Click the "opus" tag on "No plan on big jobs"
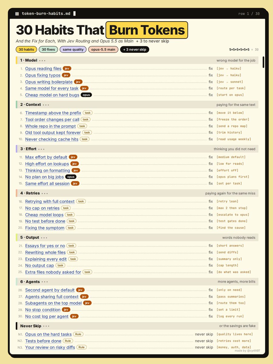 (x=71, y=177)
